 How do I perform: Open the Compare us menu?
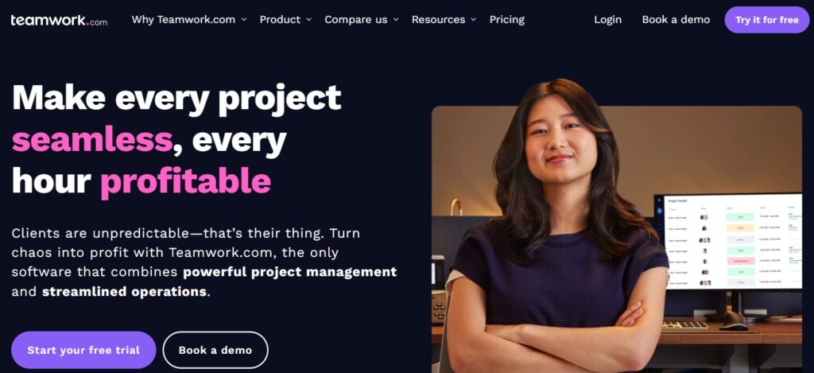point(356,20)
